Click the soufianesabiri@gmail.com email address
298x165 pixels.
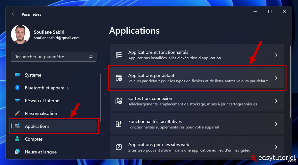57,38
